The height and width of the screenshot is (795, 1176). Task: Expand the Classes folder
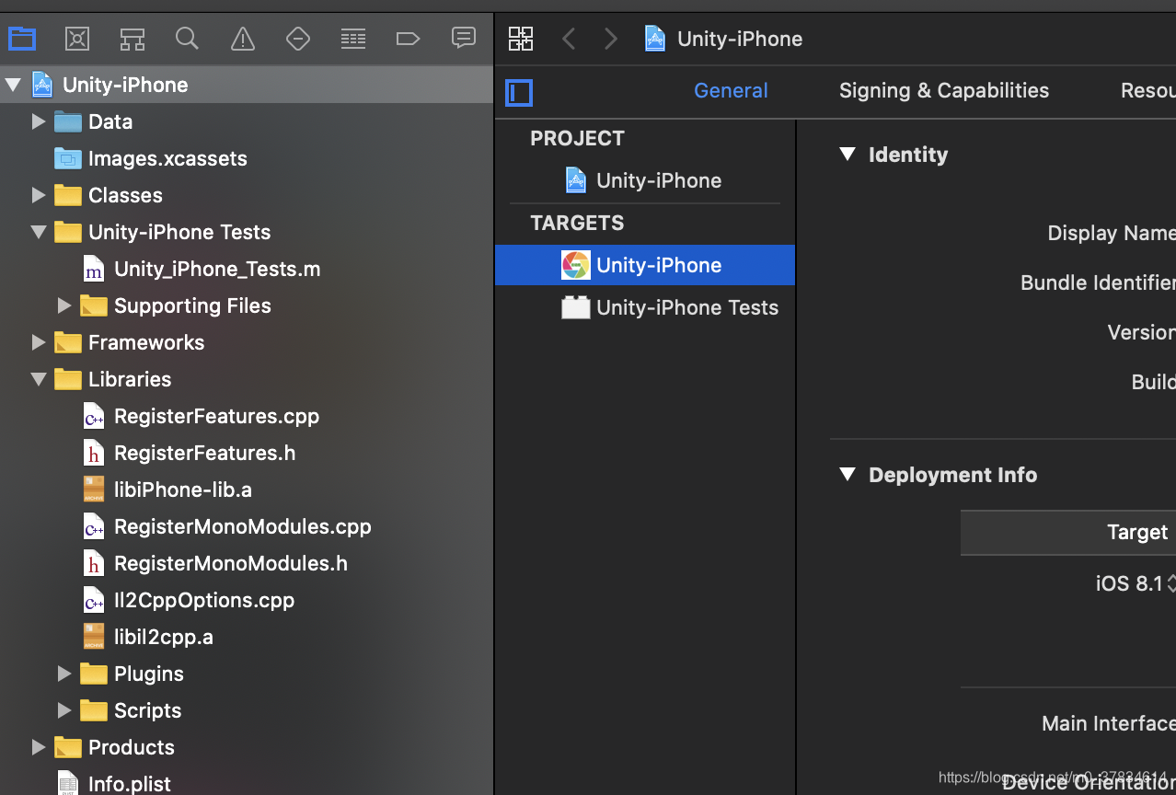(38, 195)
